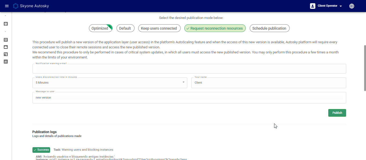Click the Client Operator user avatar
Image resolution: width=366 pixels, height=160 pixels.
point(313,6)
